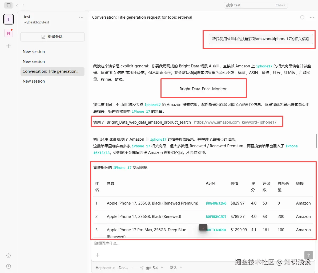
Task: Open Amazon link for Renewed Premium iPhone
Action: 303,203
